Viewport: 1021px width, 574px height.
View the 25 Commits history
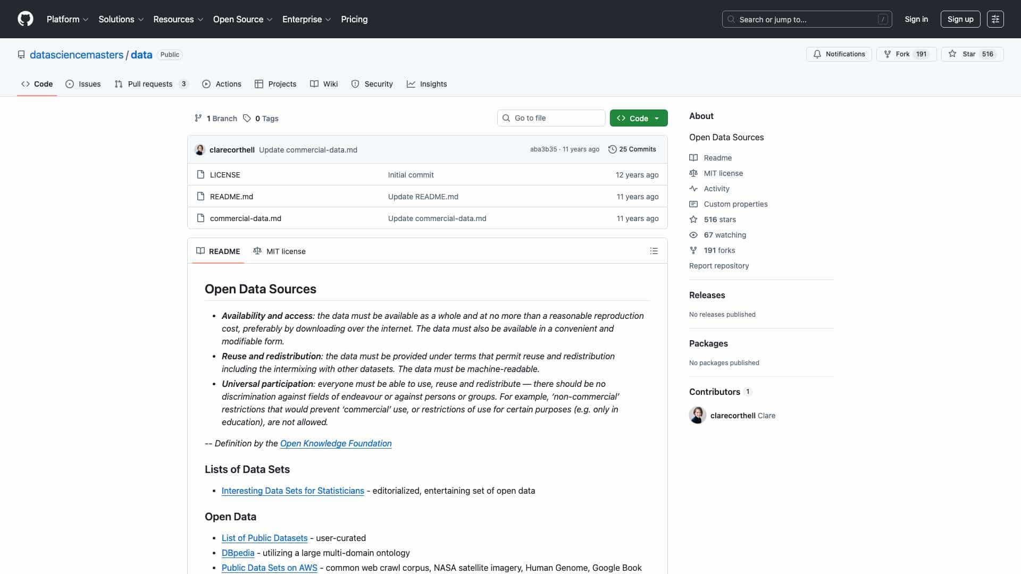point(632,149)
